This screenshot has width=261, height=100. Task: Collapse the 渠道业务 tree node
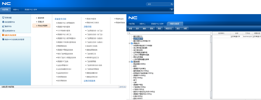coord(129,43)
